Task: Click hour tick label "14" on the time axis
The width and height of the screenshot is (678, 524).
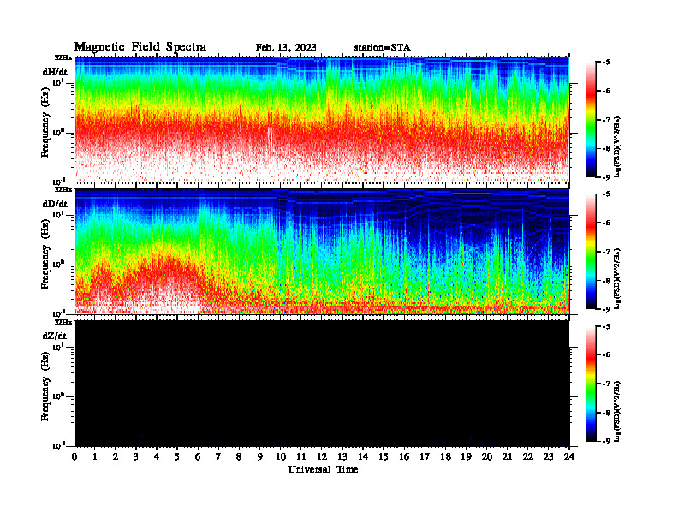Action: (363, 456)
